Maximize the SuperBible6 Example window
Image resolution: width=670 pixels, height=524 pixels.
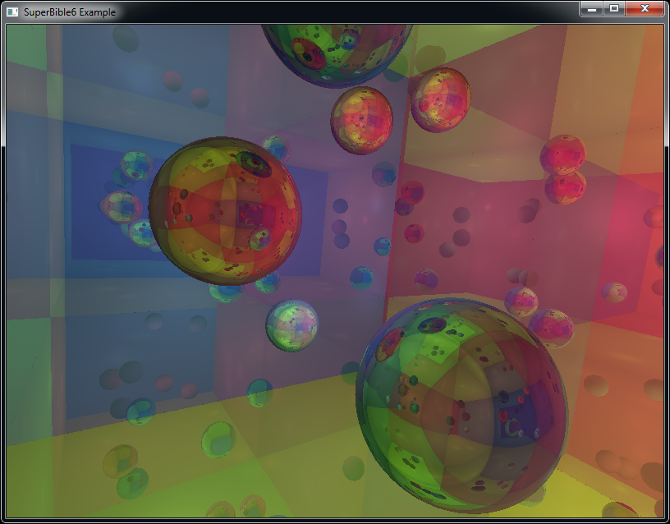(x=613, y=9)
